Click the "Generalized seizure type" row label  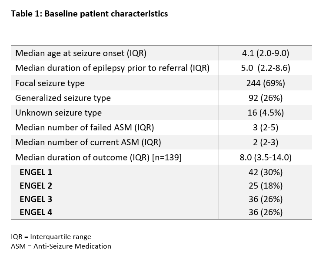pos(63,98)
